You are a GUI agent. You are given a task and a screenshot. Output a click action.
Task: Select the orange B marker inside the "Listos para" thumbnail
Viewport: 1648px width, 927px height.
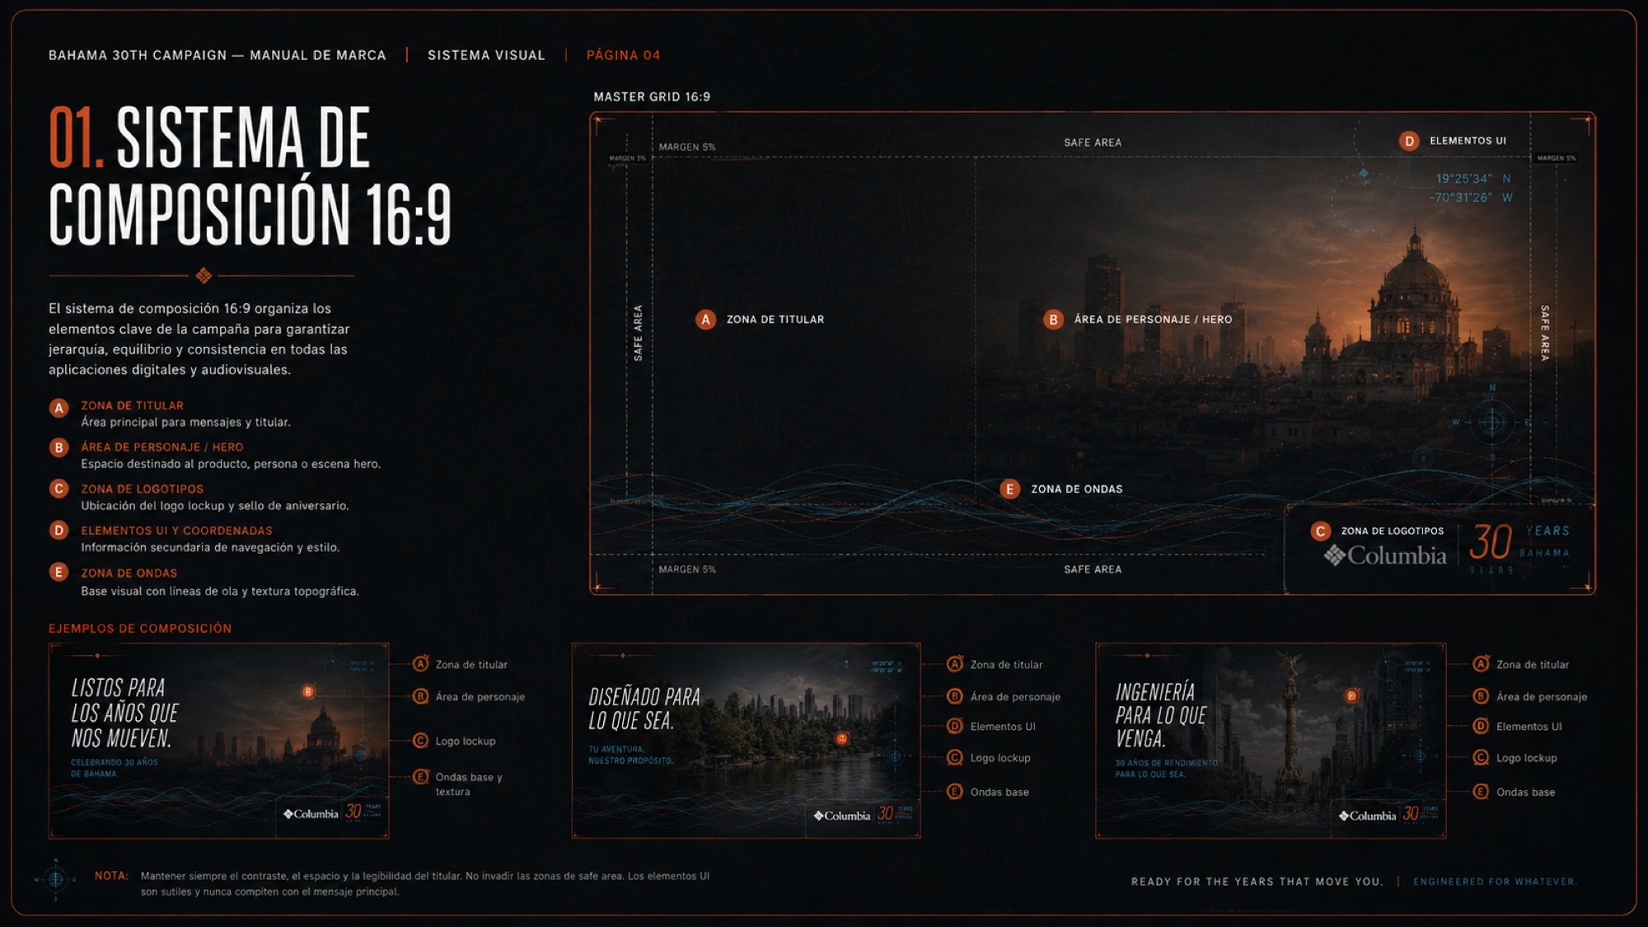308,692
